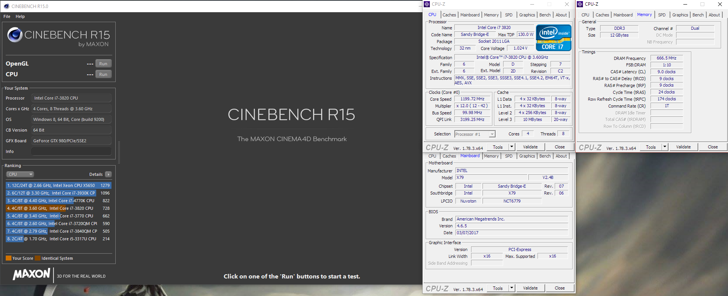Click the Cinebench title bar app icon
This screenshot has height=296, width=728.
pyautogui.click(x=6, y=6)
